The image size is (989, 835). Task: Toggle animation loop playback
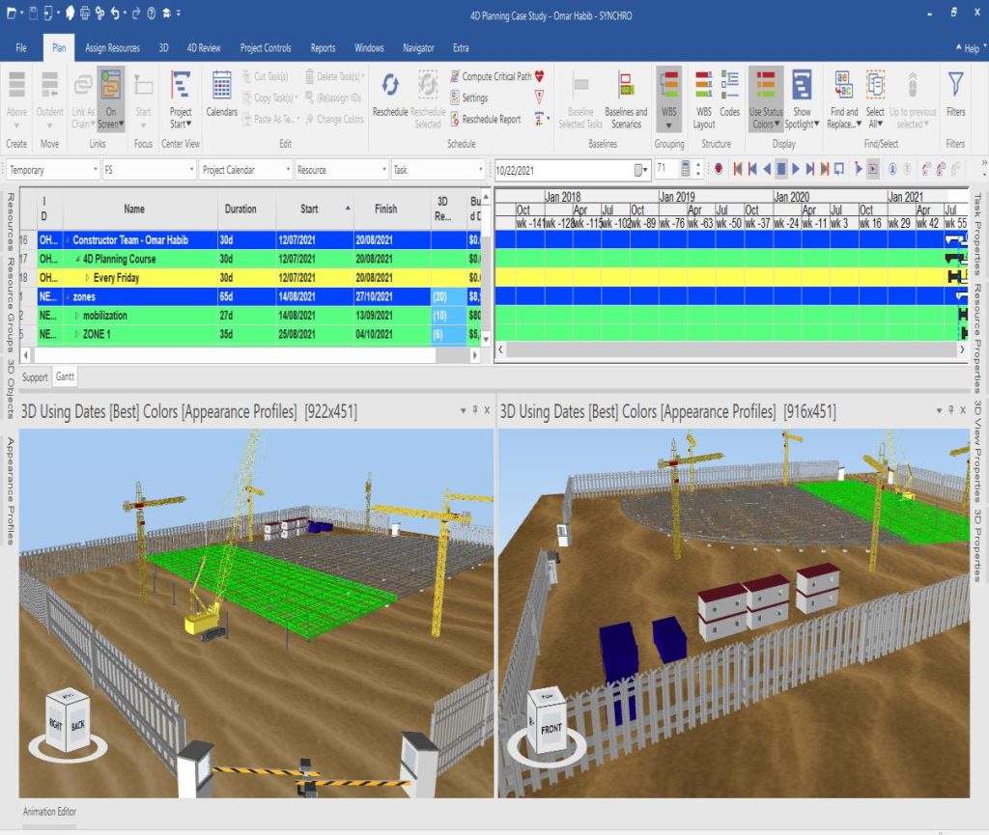(839, 169)
